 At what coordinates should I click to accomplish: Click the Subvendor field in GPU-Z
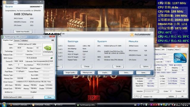pyautogui.click(x=43, y=62)
